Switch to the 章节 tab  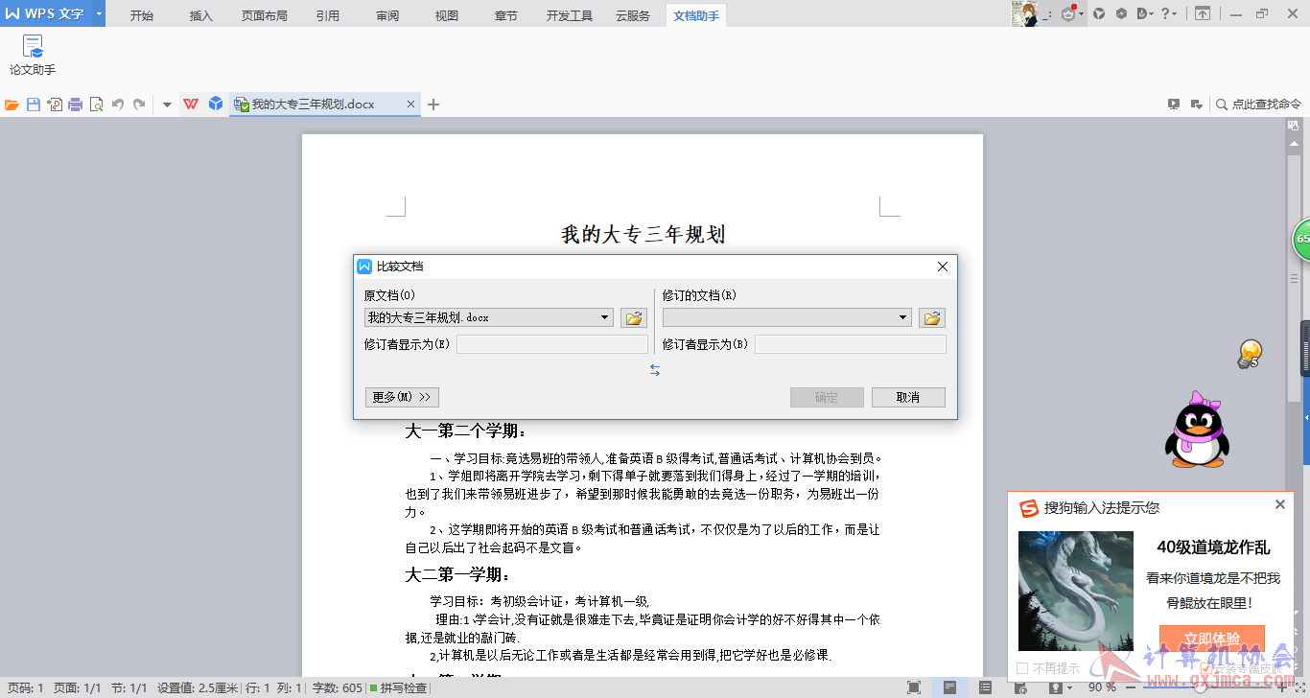click(506, 15)
